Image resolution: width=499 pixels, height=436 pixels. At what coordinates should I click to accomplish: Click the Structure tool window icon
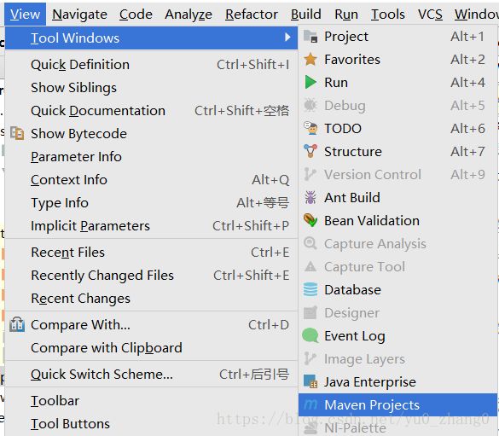coord(310,152)
